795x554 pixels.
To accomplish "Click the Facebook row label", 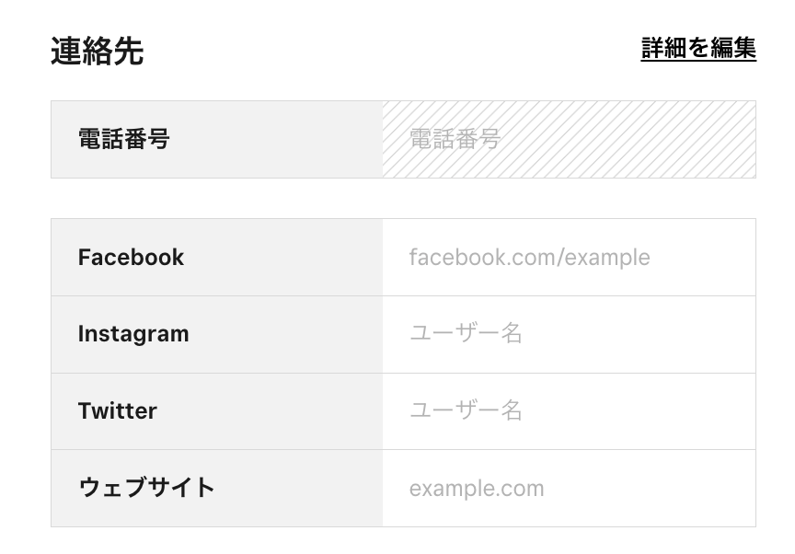I will tap(129, 258).
